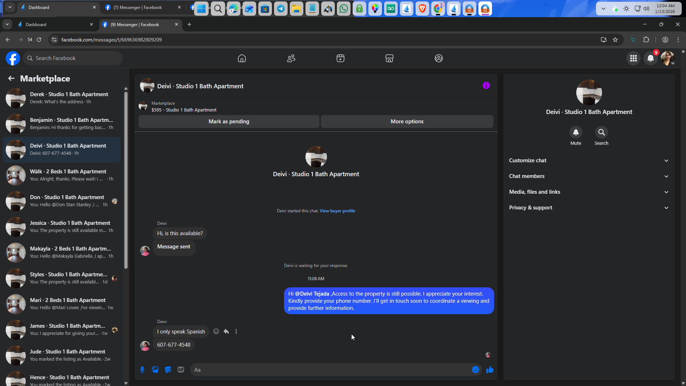Toggle the conversation information panel
This screenshot has height=386, width=686.
(x=486, y=85)
